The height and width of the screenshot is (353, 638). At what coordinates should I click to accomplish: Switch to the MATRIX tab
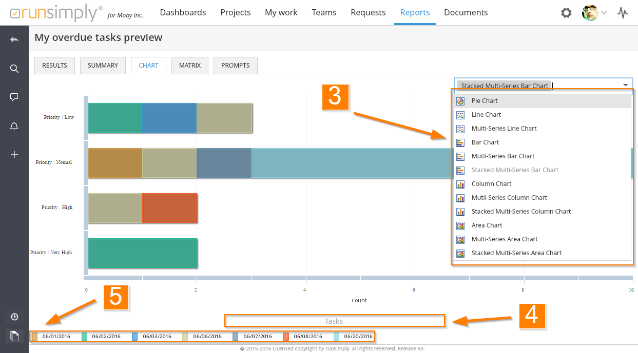[190, 66]
